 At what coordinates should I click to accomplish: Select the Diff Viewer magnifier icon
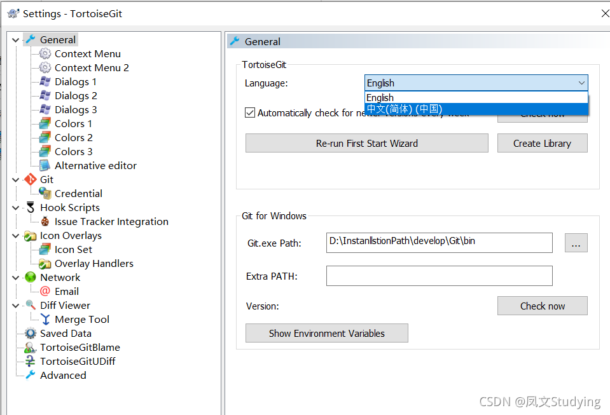point(30,305)
